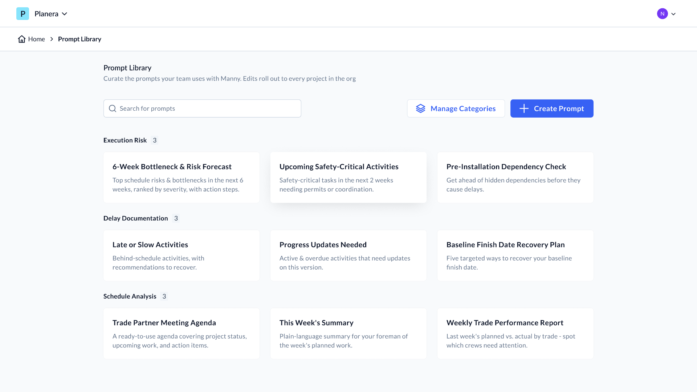
Task: Open 6-Week Bottleneck & Risk Forecast card
Action: pos(182,177)
